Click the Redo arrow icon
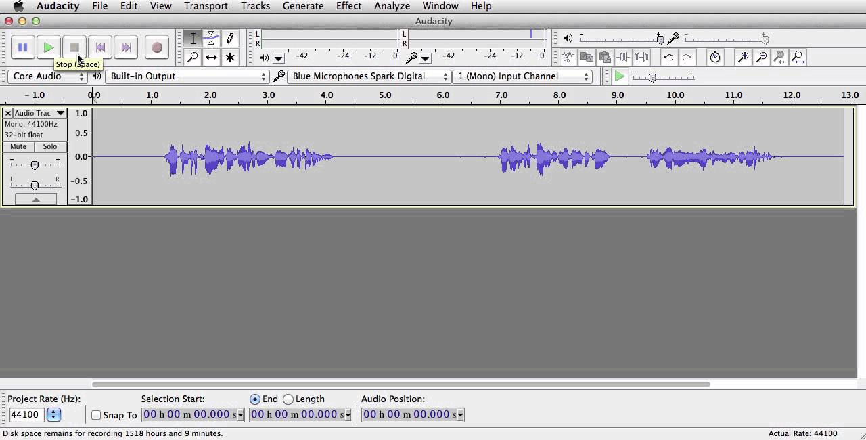Screen dimensions: 866x440 [687, 58]
